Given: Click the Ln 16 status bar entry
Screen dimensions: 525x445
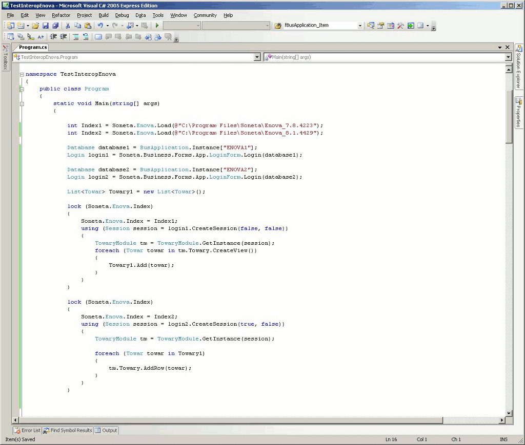Looking at the screenshot, I should tap(391, 439).
